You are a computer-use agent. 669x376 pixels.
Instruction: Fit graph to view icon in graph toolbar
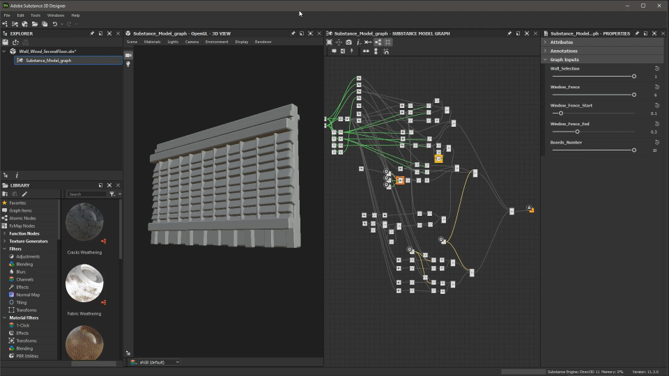coord(329,42)
